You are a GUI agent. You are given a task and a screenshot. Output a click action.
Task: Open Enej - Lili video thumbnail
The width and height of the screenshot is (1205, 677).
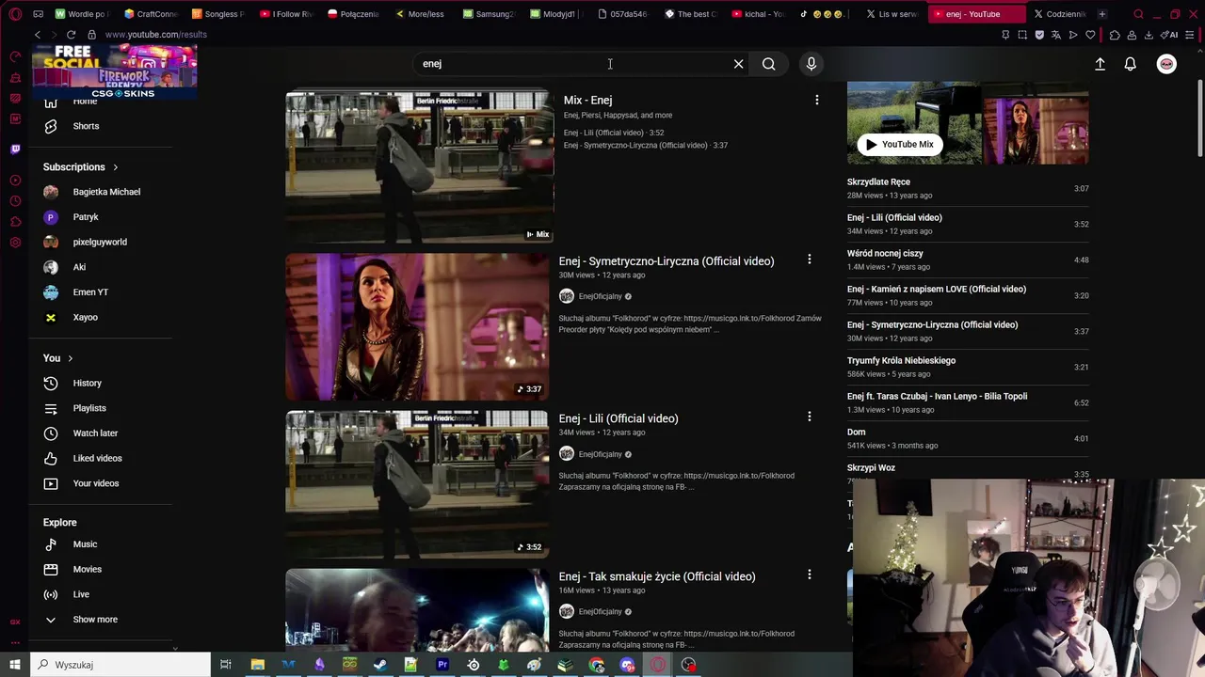click(x=417, y=483)
